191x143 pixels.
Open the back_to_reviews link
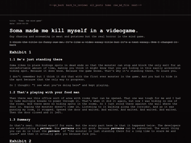77,5
